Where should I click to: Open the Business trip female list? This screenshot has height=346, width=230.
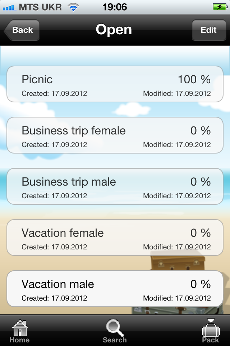click(115, 135)
